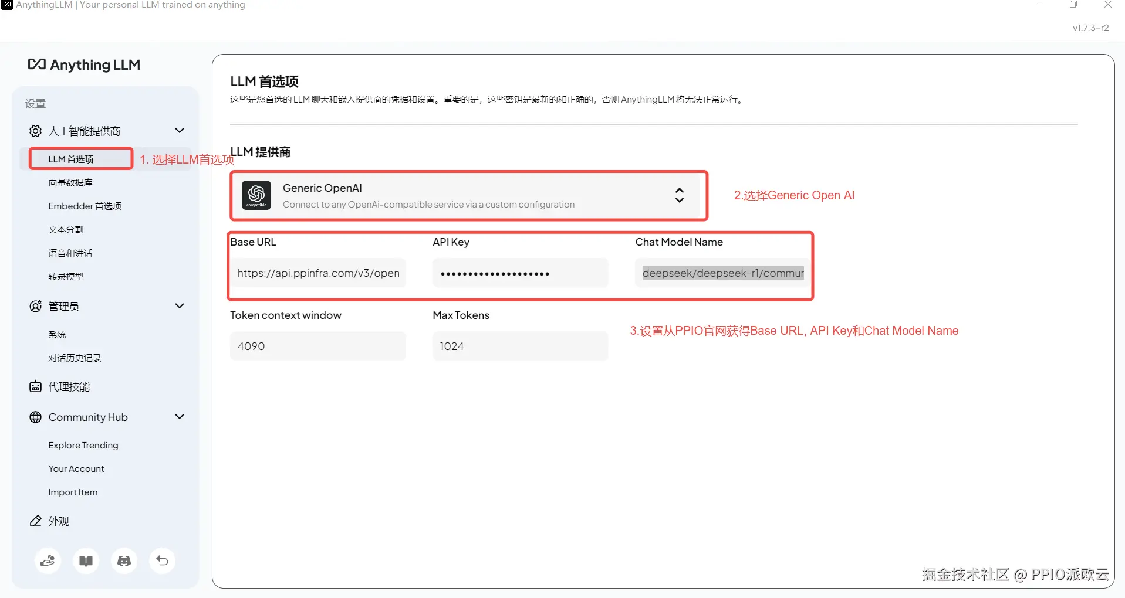Collapse the Community Hub chevron
Image resolution: width=1125 pixels, height=598 pixels.
[180, 417]
